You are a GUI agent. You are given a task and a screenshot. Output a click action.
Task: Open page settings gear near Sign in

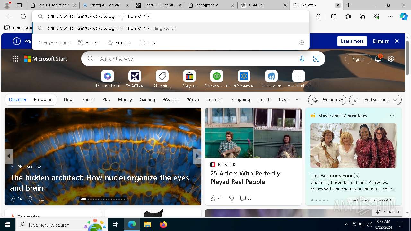(391, 59)
